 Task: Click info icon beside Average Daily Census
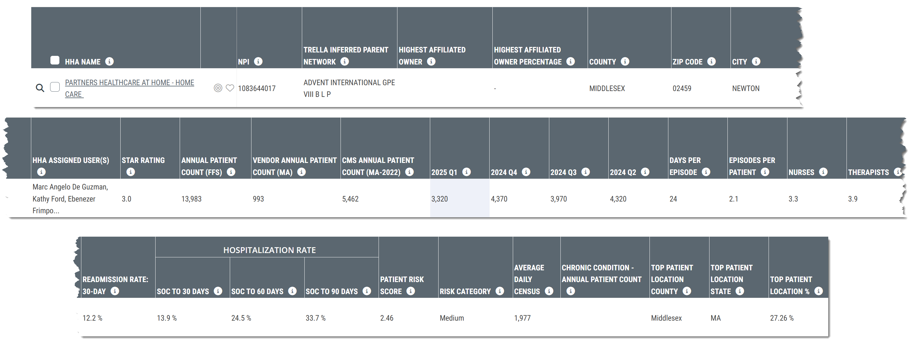coord(549,291)
